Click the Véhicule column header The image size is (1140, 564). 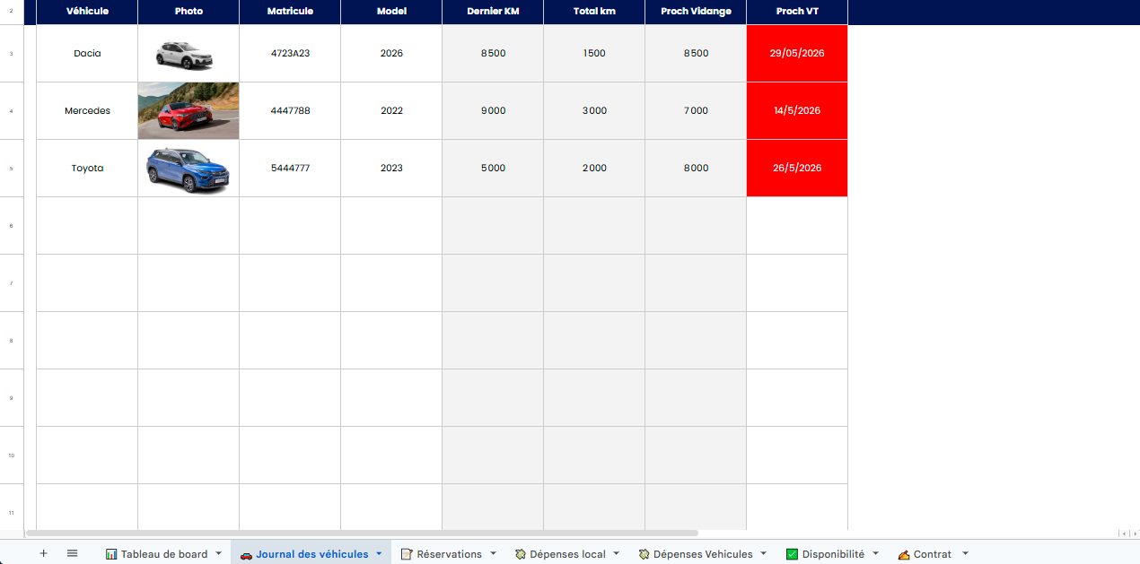87,12
